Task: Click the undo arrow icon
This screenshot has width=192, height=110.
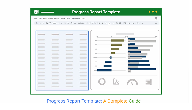Action: coord(40,23)
